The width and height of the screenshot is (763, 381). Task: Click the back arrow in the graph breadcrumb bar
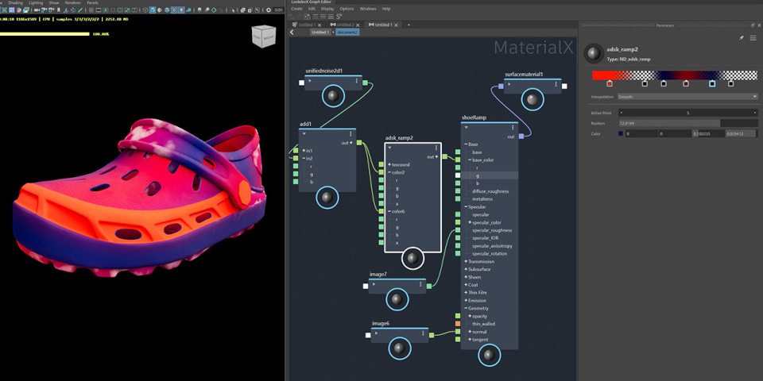[x=292, y=33]
